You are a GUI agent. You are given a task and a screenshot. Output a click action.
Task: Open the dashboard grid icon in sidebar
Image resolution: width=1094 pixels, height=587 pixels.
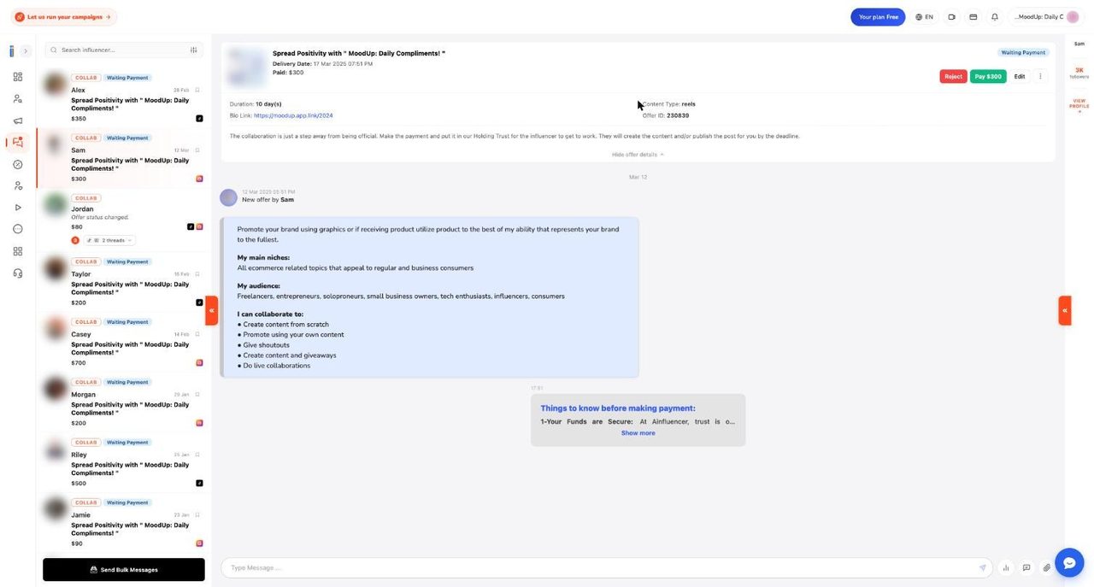pyautogui.click(x=18, y=77)
